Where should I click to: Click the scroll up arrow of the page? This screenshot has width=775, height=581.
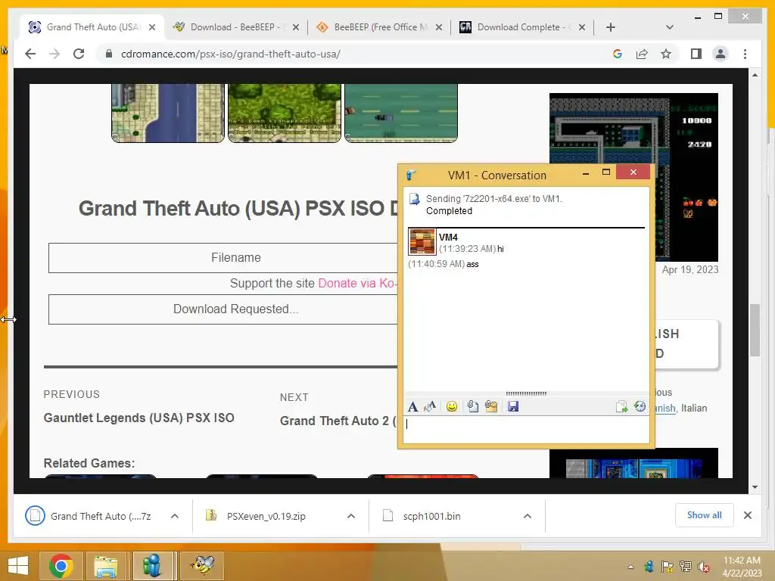click(x=755, y=75)
